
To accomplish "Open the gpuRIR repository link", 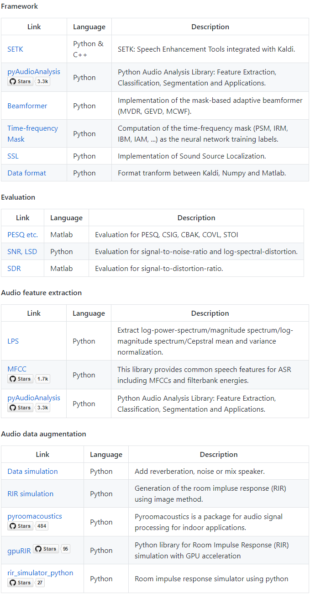I will [19, 551].
